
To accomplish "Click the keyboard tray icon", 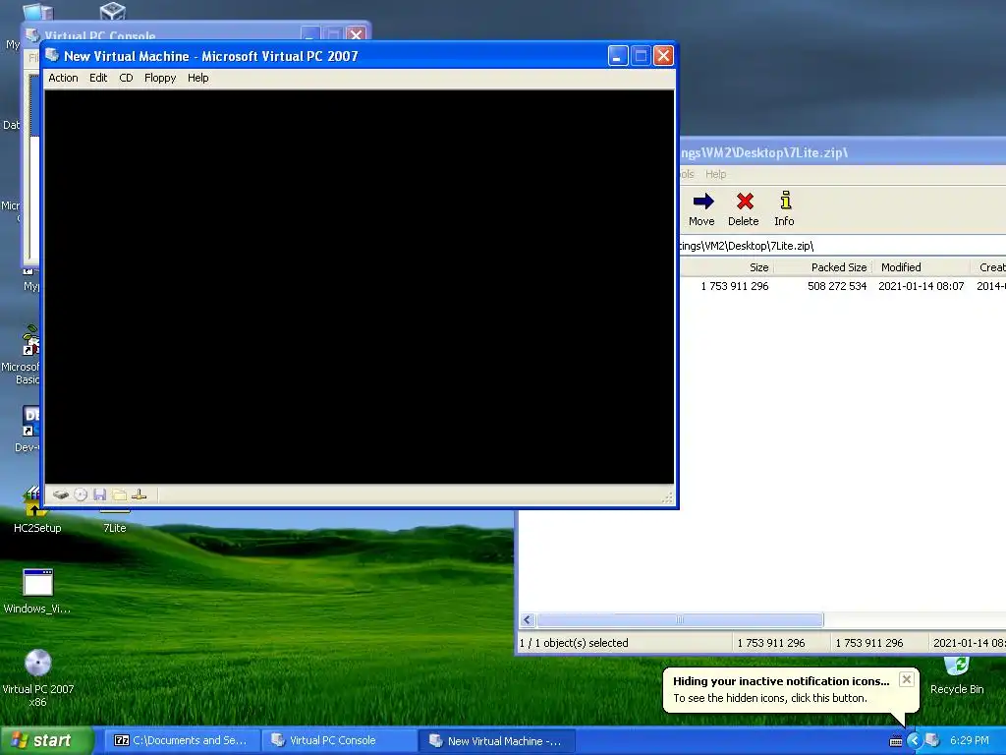I will click(x=896, y=741).
